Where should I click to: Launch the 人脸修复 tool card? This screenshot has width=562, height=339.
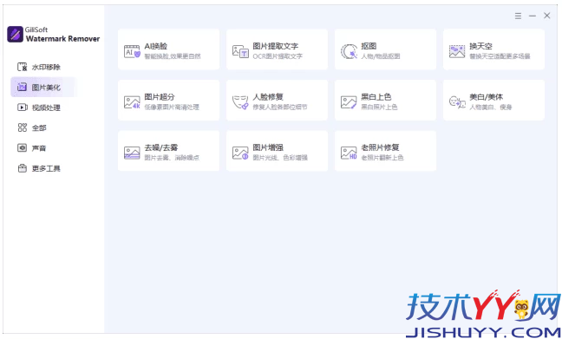point(277,100)
